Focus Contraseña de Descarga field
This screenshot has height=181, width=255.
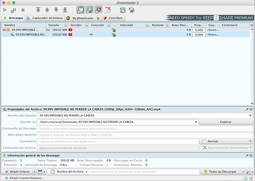[x=145, y=128]
